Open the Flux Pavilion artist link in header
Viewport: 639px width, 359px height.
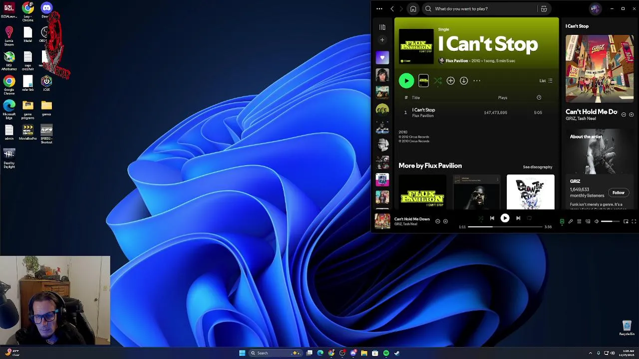[457, 61]
